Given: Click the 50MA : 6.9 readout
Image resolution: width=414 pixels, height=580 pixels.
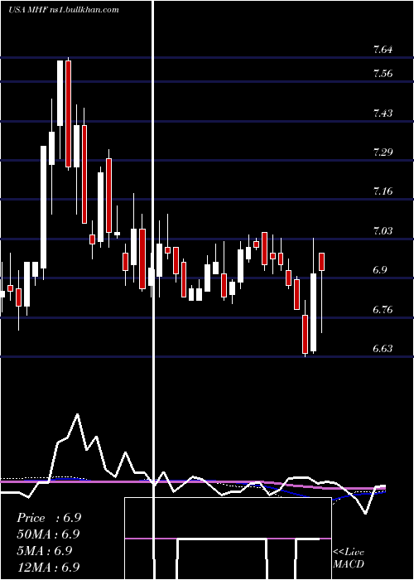Looking at the screenshot, I should point(48,534).
